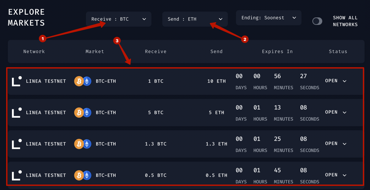Open the Send : ETH dropdown
Image resolution: width=370 pixels, height=190 pixels.
pyautogui.click(x=195, y=19)
